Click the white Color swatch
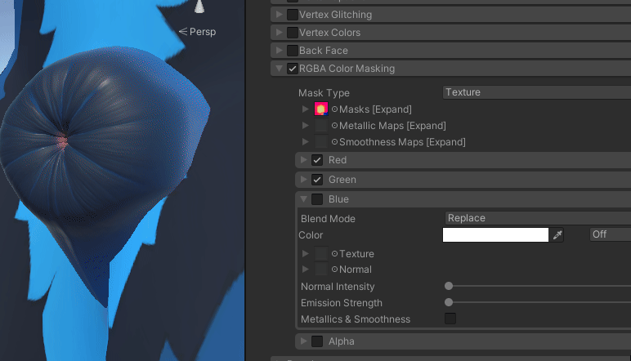Image resolution: width=631 pixels, height=361 pixels. tap(495, 235)
